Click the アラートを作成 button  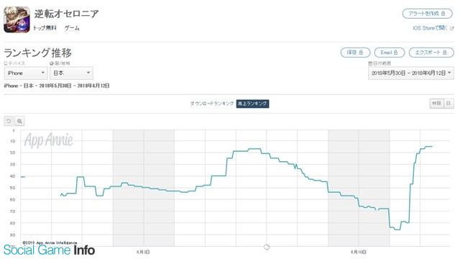[x=427, y=14]
